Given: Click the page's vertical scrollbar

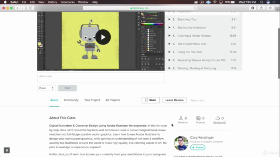Looking at the screenshot, I should click(279, 53).
